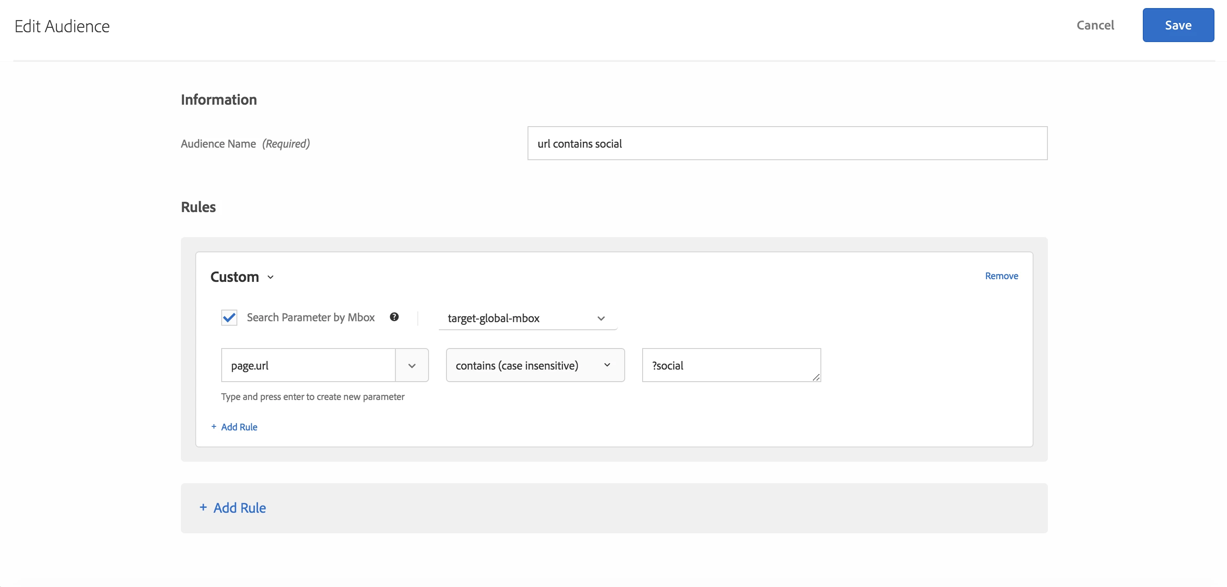Image resolution: width=1227 pixels, height=587 pixels.
Task: Click inner Add Rule link
Action: [239, 427]
